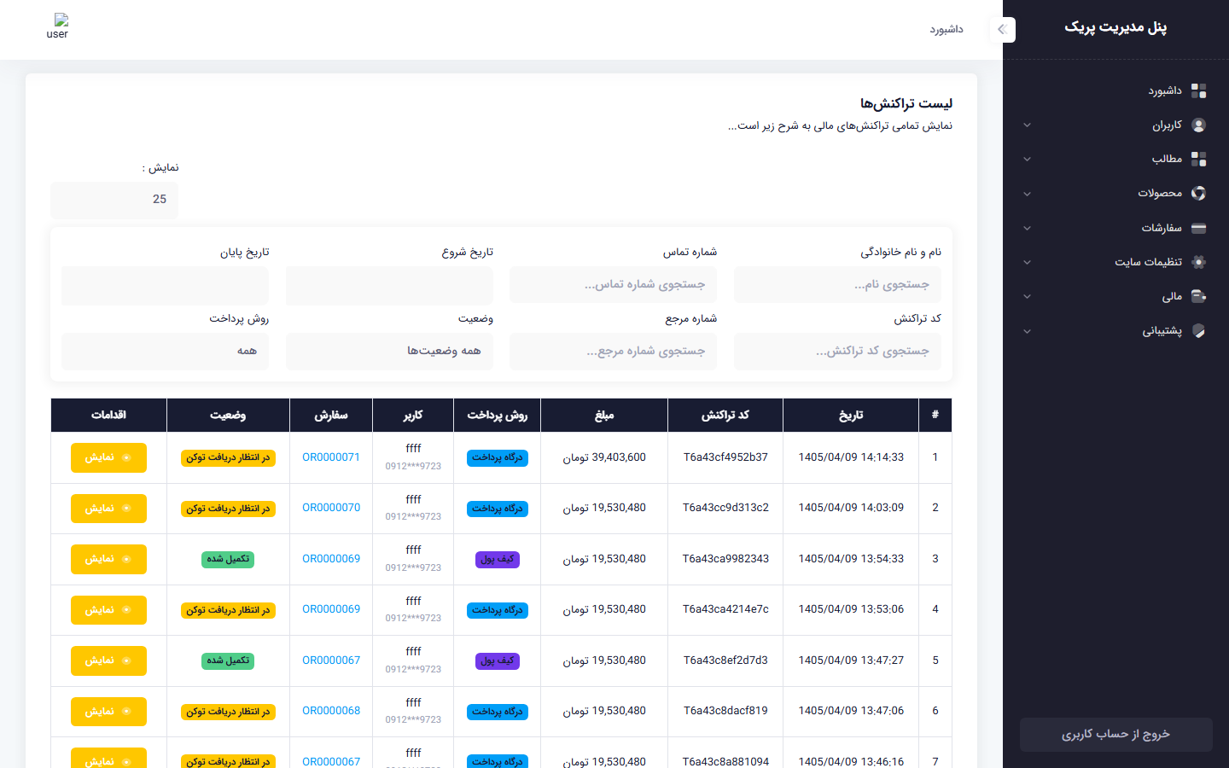The width and height of the screenshot is (1229, 768).
Task: Click the تاریخ column header
Action: click(x=851, y=415)
